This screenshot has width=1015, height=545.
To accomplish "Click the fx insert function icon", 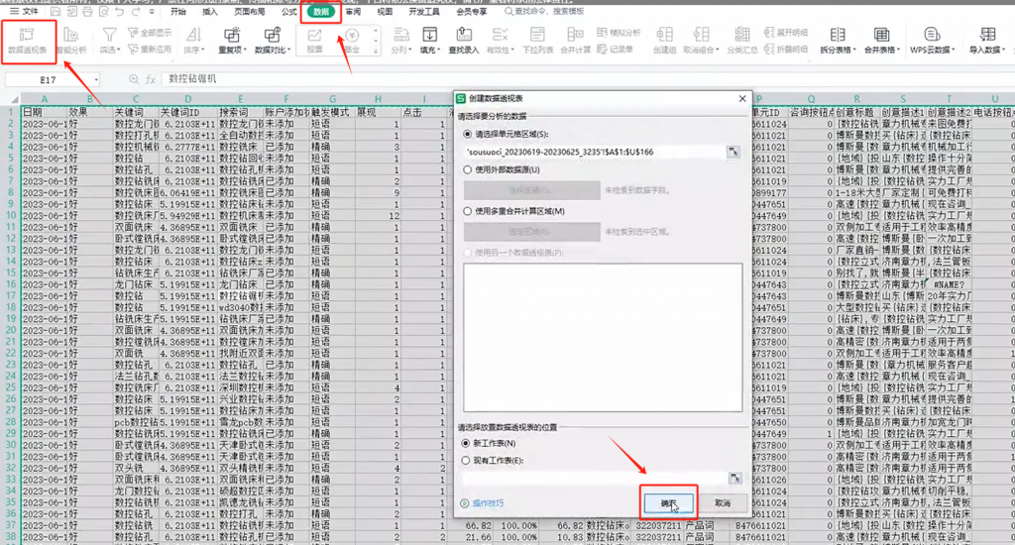I will pos(151,79).
